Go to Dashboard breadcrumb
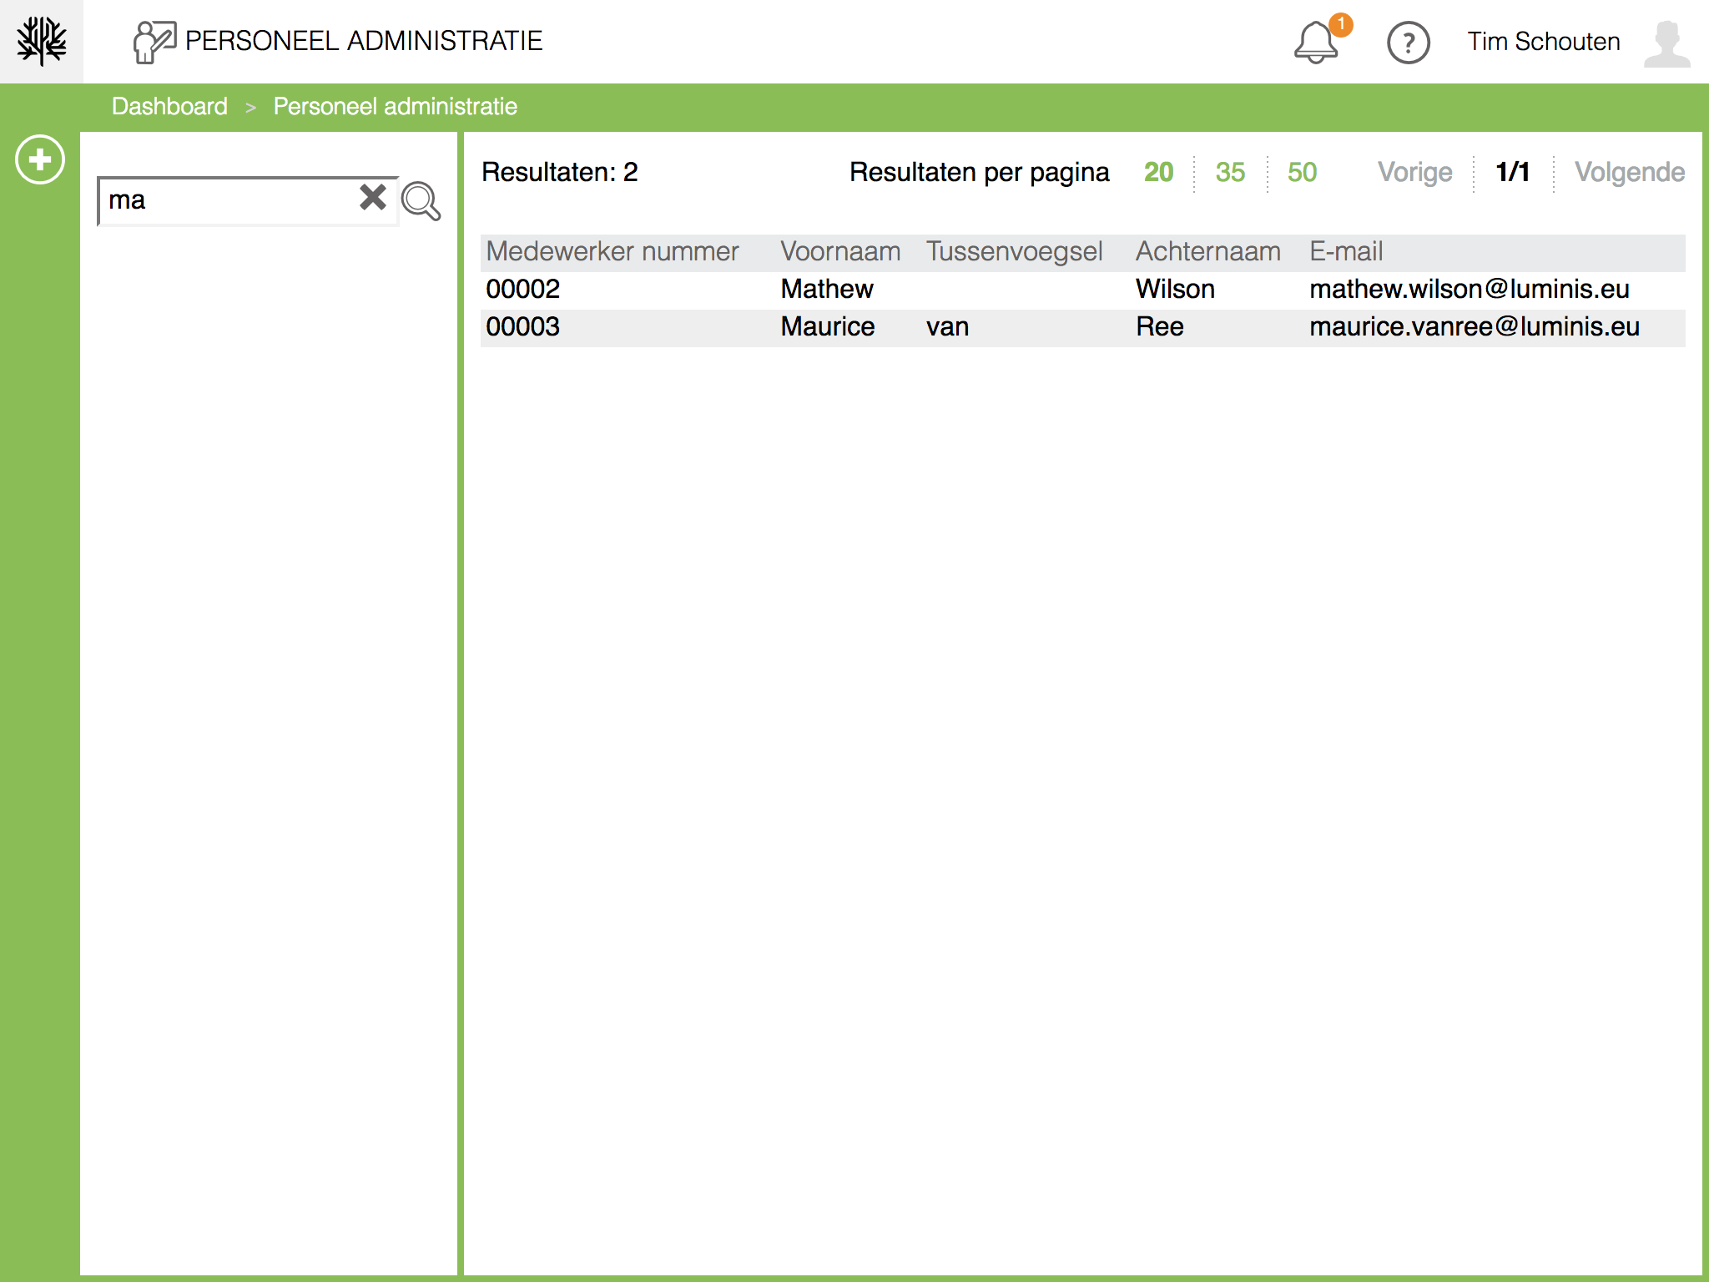 point(169,107)
